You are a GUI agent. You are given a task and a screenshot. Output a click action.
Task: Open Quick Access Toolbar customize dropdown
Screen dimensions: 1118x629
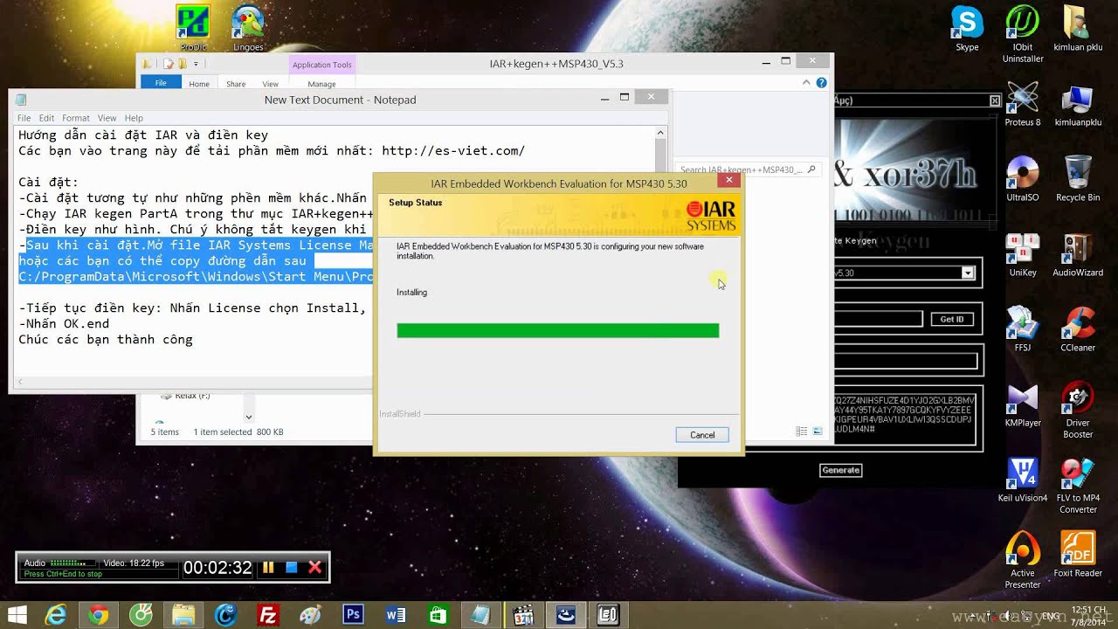point(196,64)
